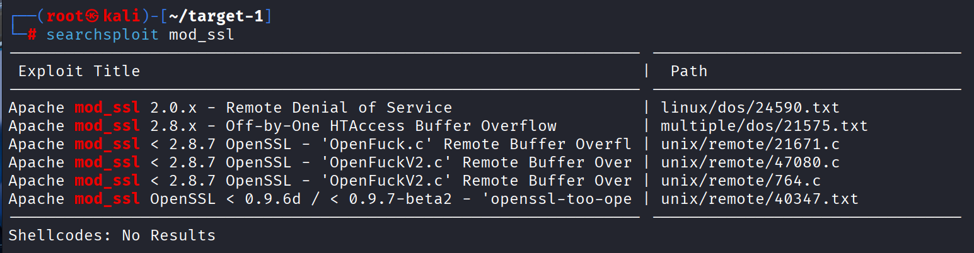This screenshot has width=974, height=253.
Task: Select the Path column header
Action: [x=688, y=71]
